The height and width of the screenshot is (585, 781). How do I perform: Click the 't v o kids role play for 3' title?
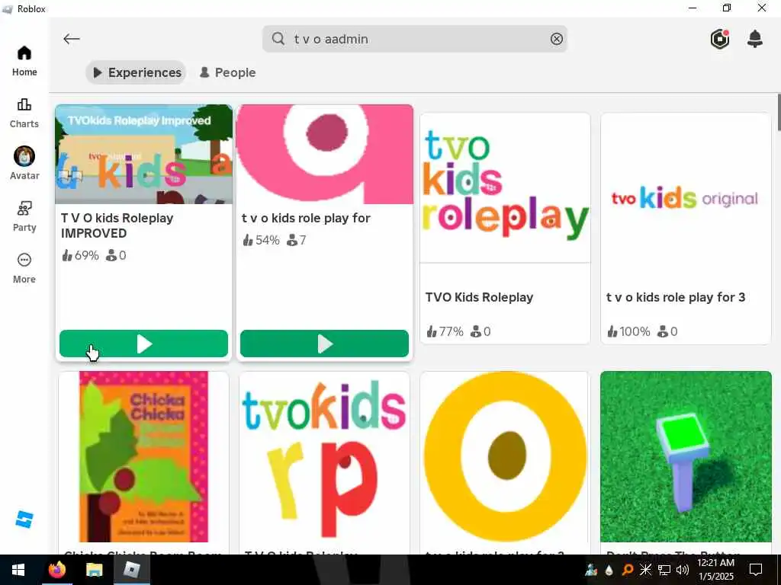click(x=676, y=297)
